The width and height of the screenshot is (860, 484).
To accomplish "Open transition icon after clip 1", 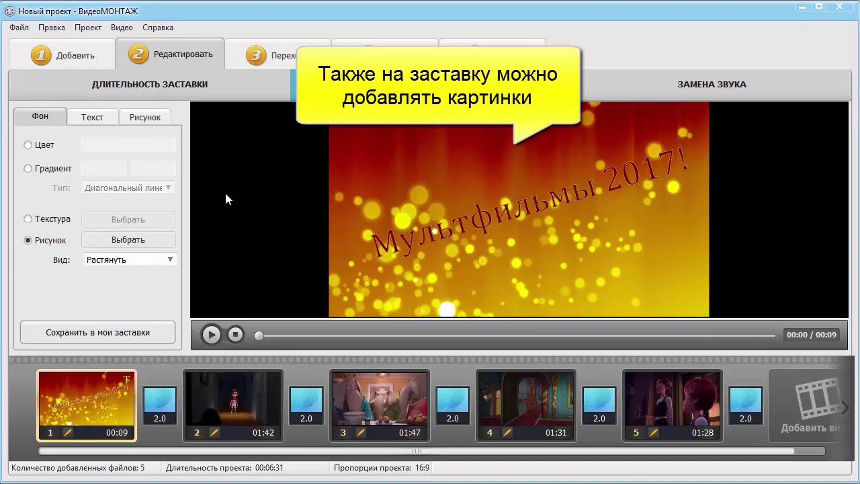I will point(160,405).
